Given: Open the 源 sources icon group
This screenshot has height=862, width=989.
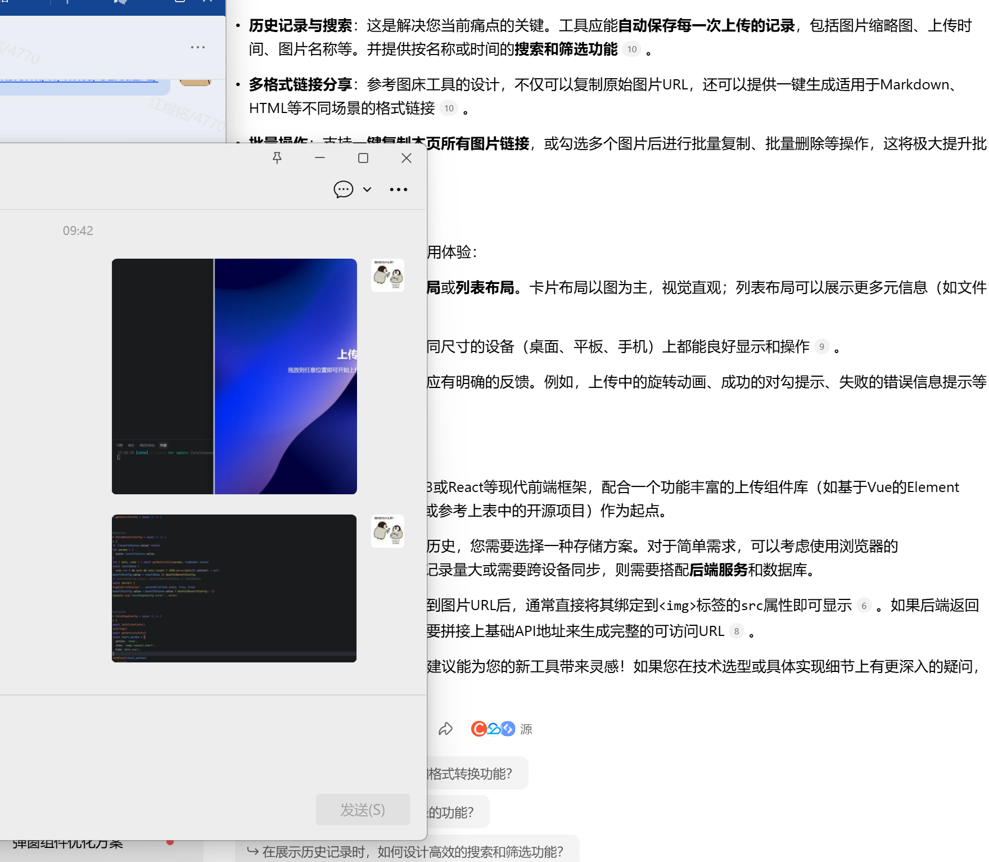Looking at the screenshot, I should click(x=501, y=729).
